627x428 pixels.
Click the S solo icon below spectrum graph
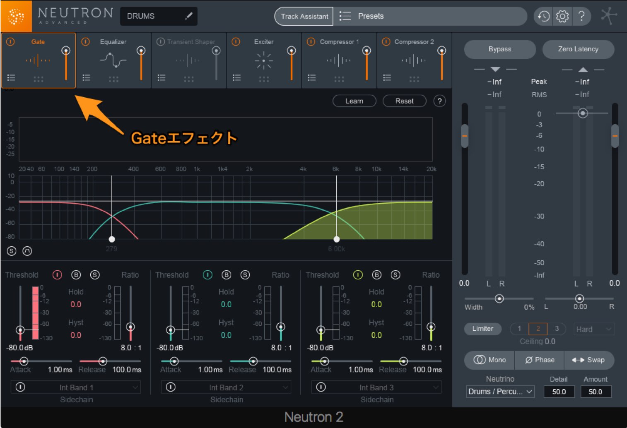pyautogui.click(x=12, y=251)
